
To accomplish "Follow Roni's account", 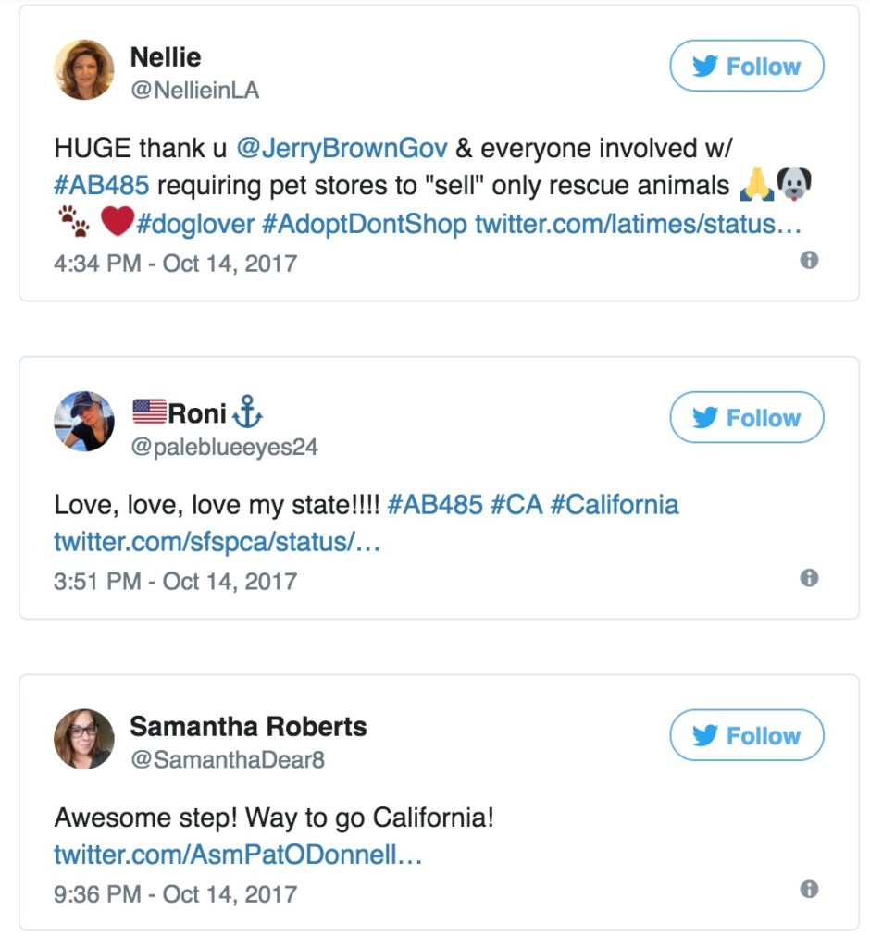I will [x=746, y=418].
